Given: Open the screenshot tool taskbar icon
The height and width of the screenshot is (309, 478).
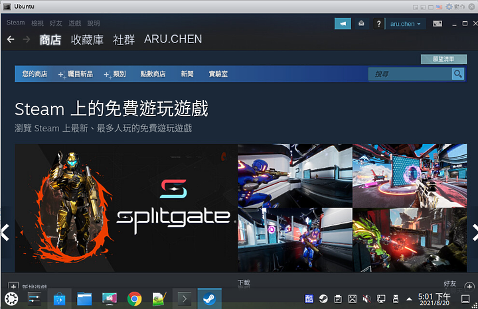Looking at the screenshot, I should [x=110, y=299].
